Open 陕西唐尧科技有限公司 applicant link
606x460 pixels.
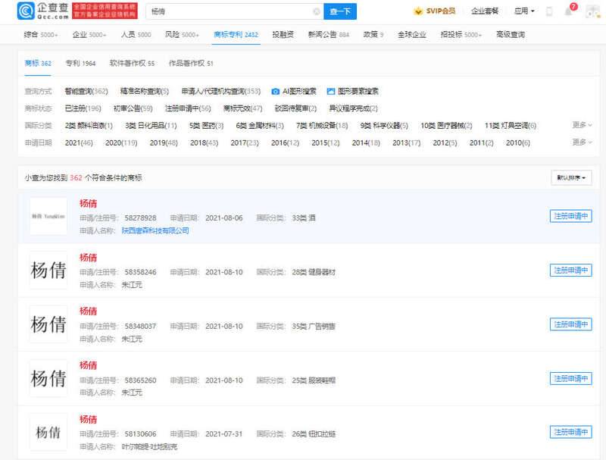pyautogui.click(x=155, y=230)
